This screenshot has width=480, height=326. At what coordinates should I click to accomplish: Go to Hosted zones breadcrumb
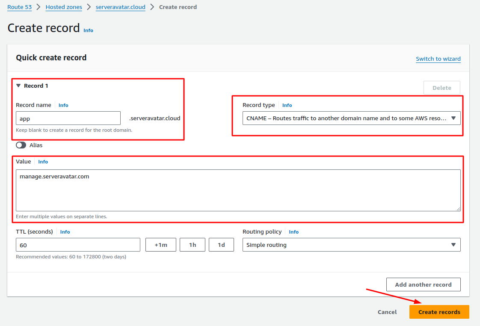click(63, 7)
